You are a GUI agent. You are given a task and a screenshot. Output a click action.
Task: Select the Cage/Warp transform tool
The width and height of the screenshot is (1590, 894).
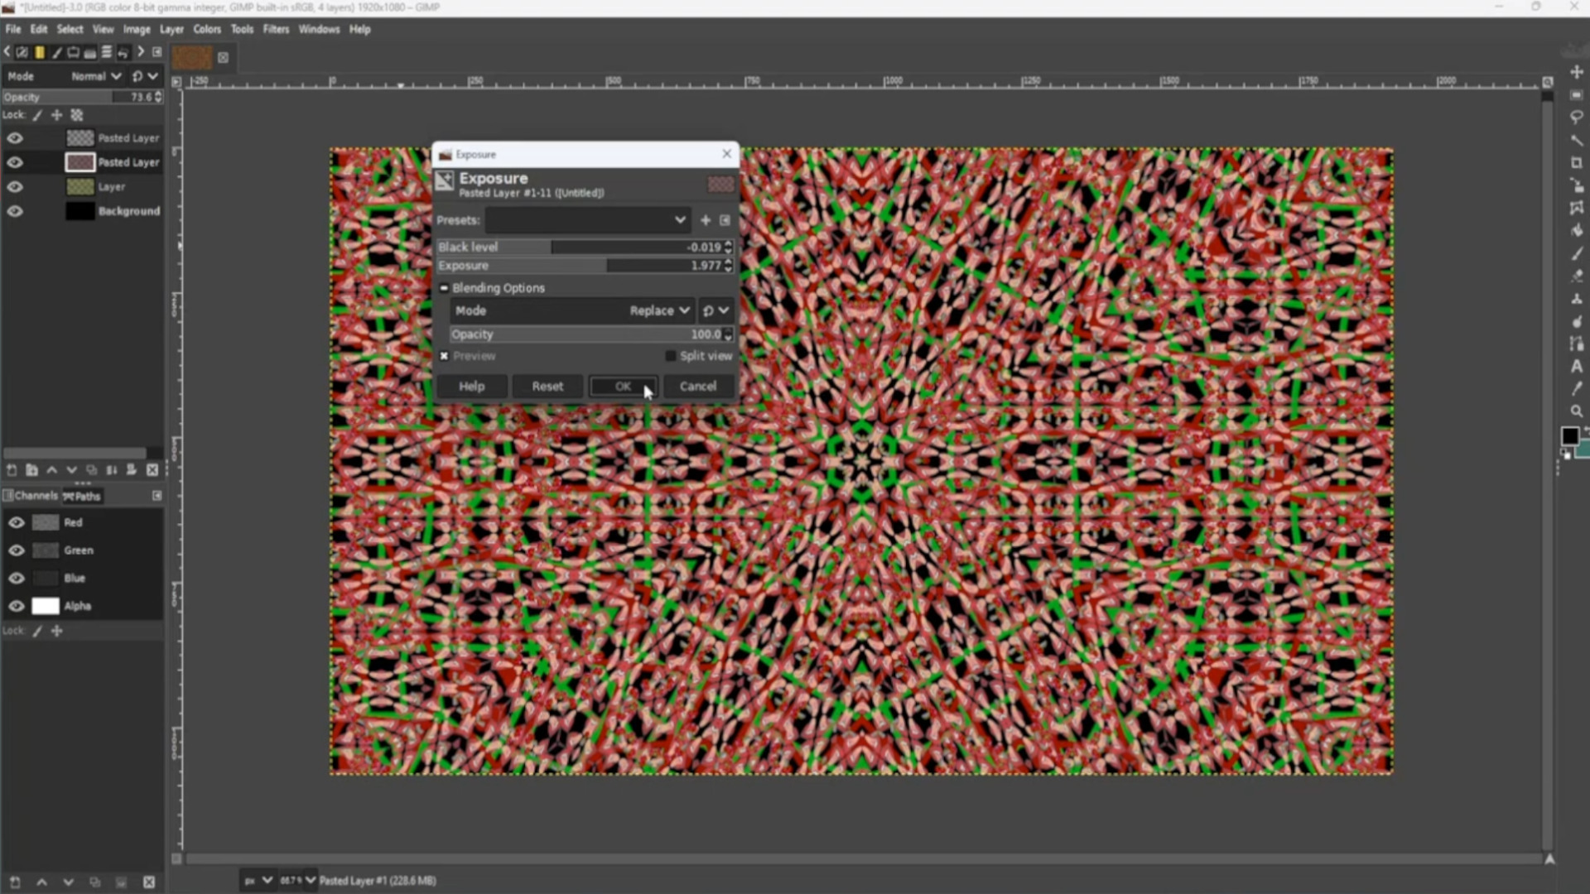pyautogui.click(x=1576, y=208)
